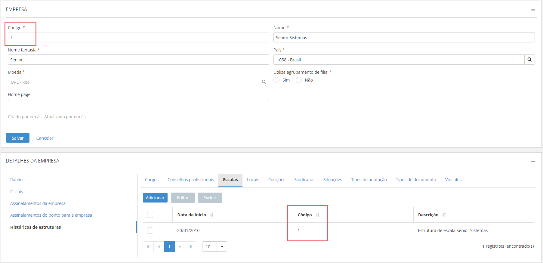The width and height of the screenshot is (543, 263).
Task: Click the 20/01/2010 date cell
Action: tap(188, 231)
